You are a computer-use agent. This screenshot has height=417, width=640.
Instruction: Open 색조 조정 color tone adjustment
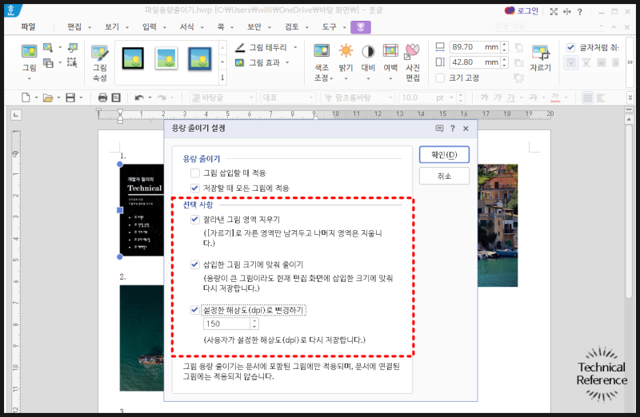click(323, 63)
